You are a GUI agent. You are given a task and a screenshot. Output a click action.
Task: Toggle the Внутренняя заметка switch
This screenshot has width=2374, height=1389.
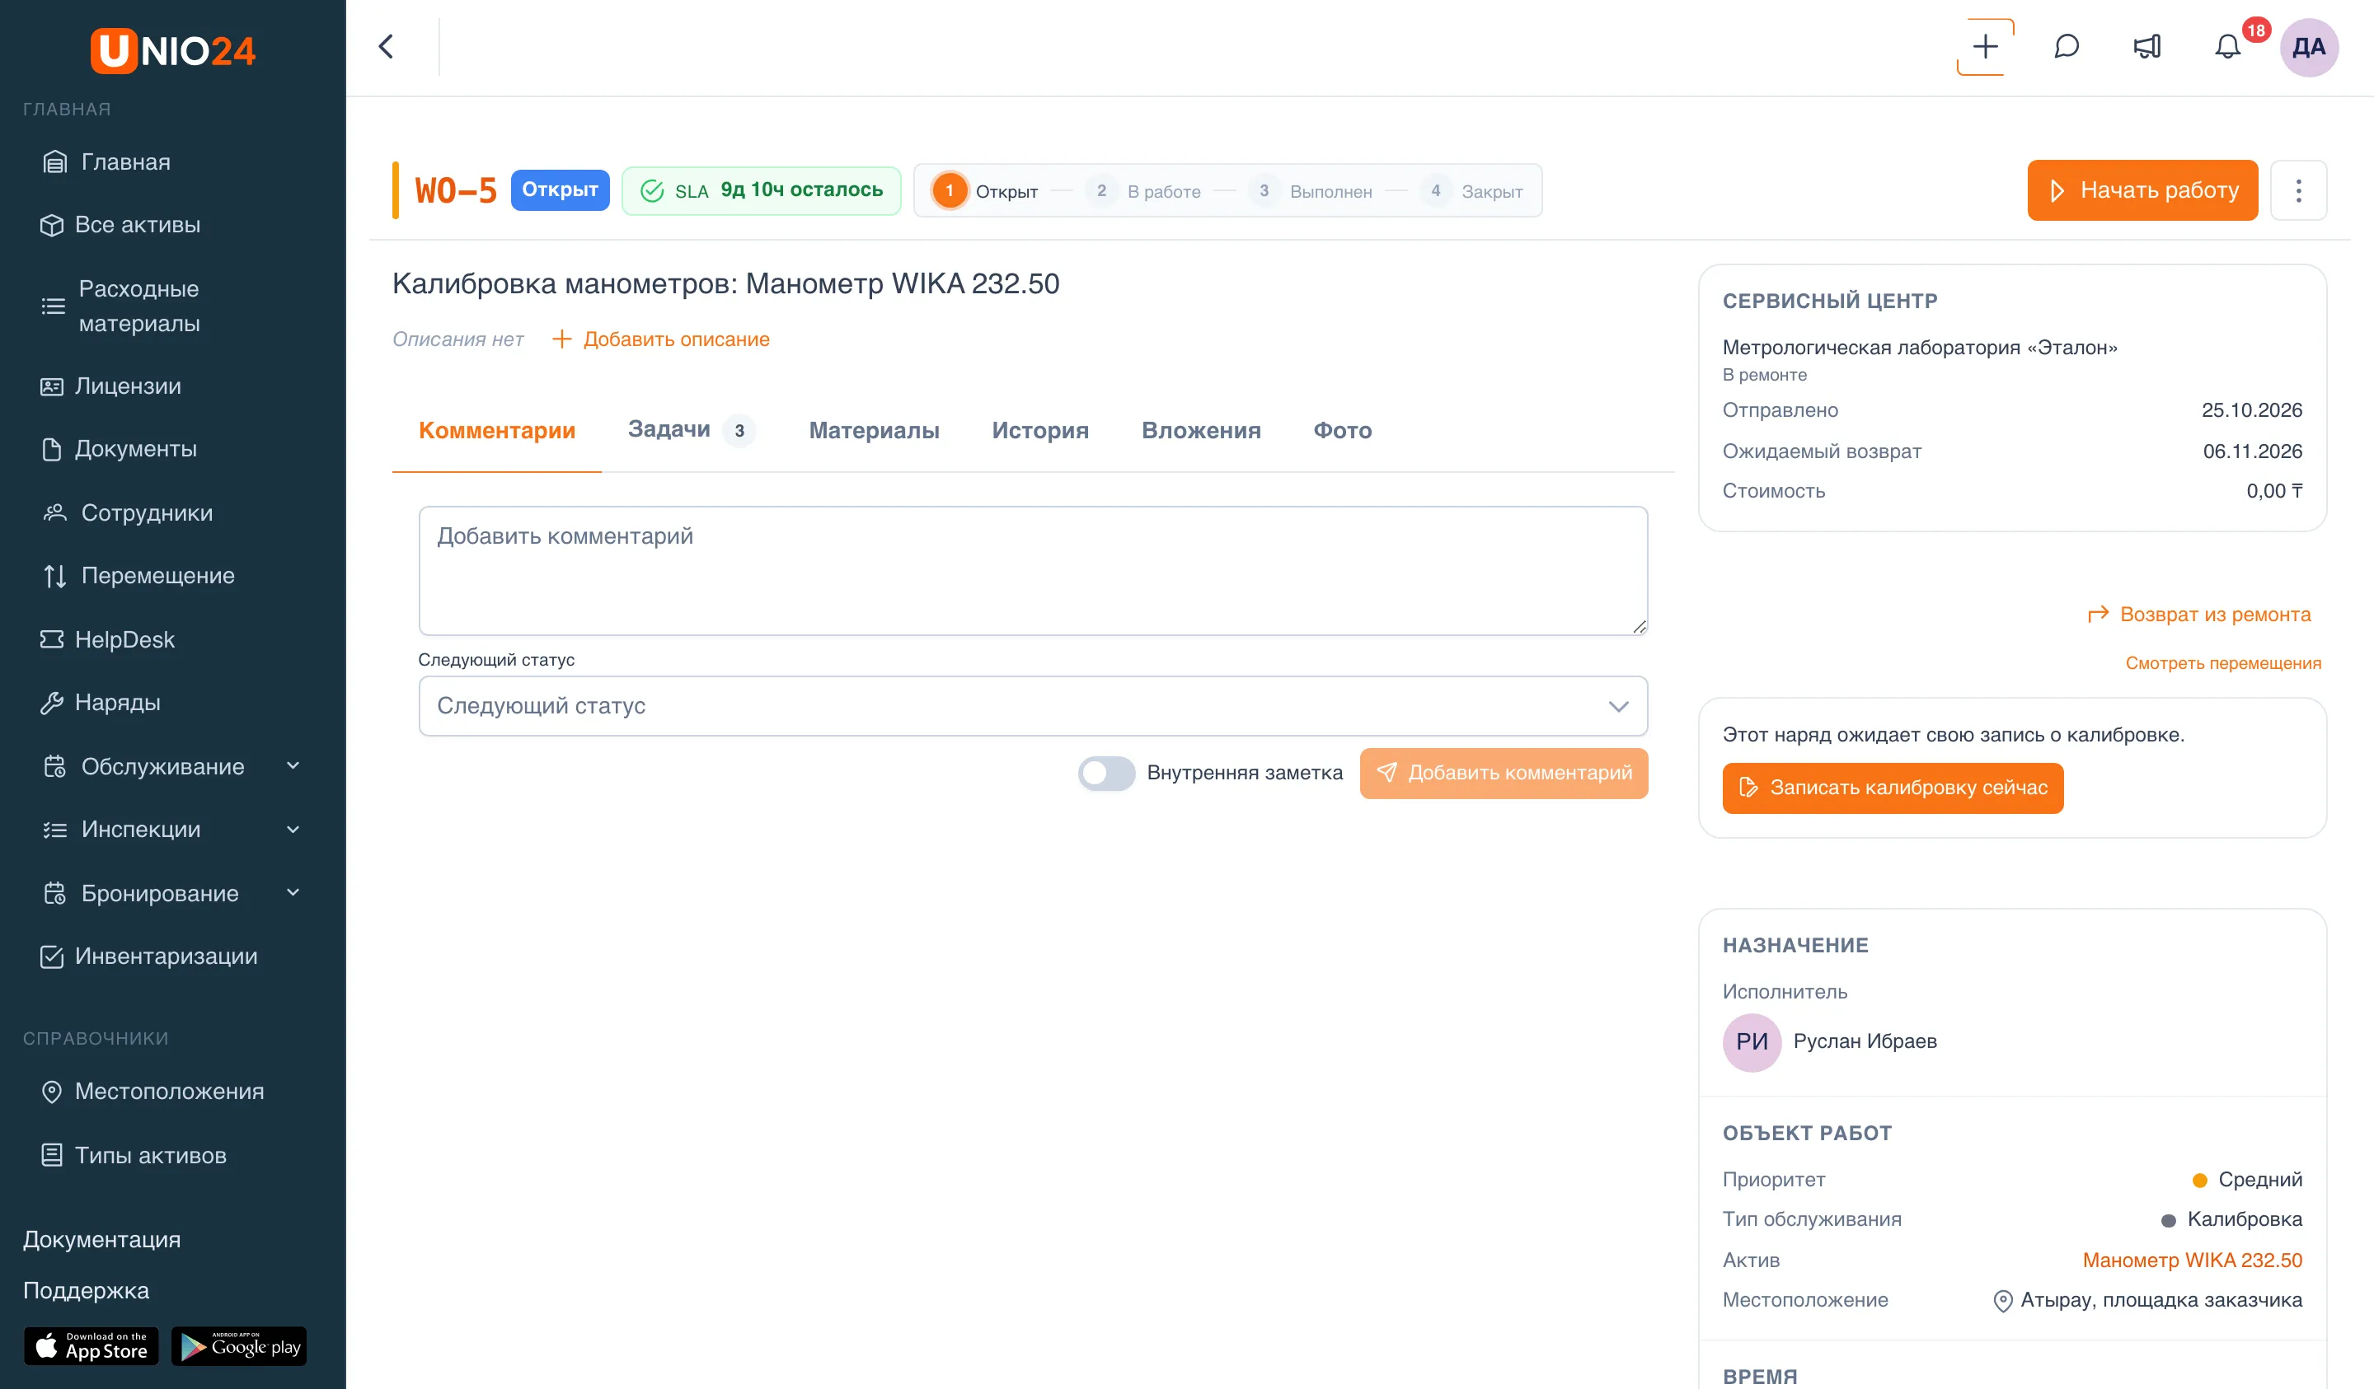point(1106,773)
